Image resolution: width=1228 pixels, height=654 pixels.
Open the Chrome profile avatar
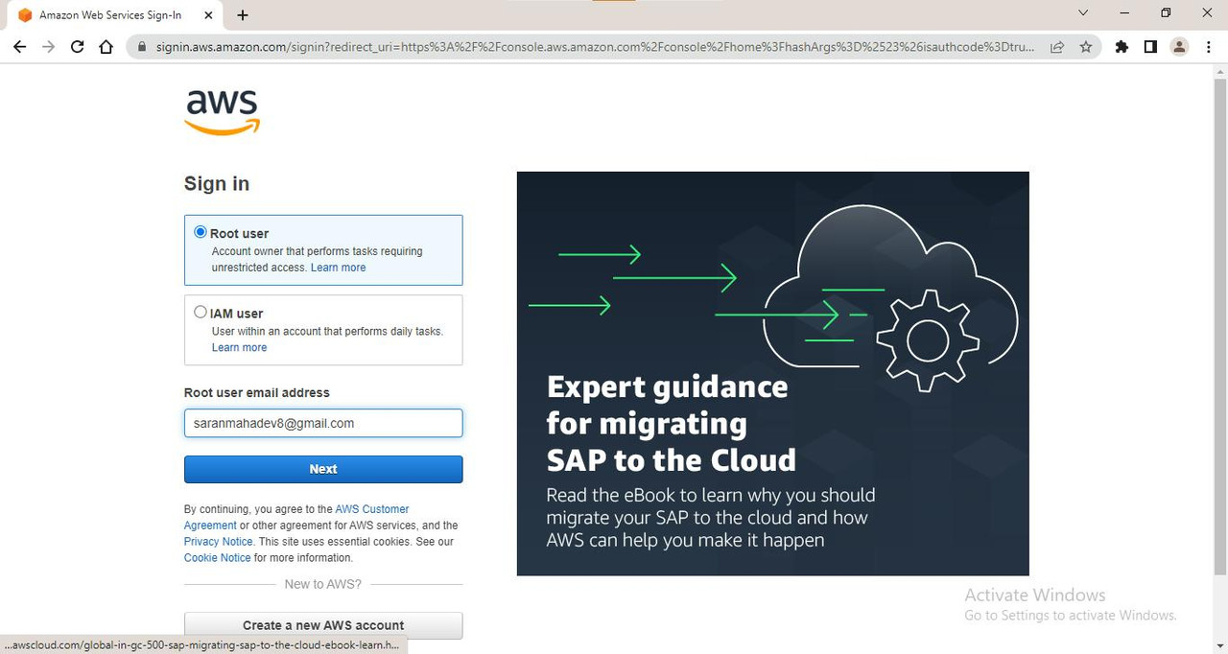(x=1179, y=46)
